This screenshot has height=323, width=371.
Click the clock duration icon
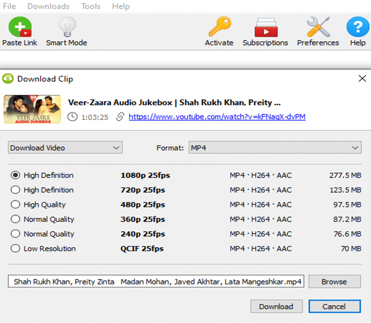[73, 117]
